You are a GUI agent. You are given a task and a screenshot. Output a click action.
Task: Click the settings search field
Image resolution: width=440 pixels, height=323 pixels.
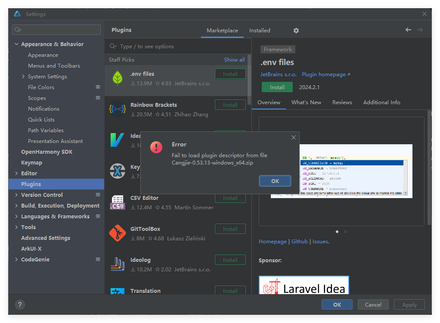coord(56,30)
